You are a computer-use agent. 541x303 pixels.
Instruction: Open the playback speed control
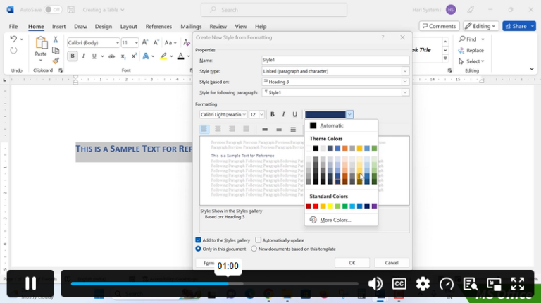[x=447, y=284]
